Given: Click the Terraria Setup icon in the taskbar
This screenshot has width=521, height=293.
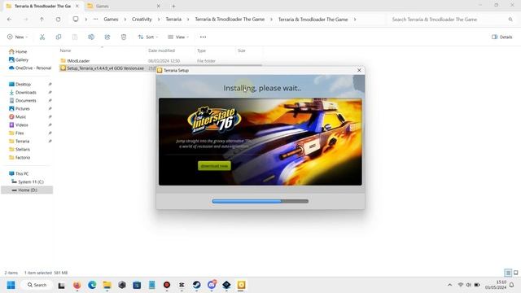Looking at the screenshot, I should click(242, 285).
